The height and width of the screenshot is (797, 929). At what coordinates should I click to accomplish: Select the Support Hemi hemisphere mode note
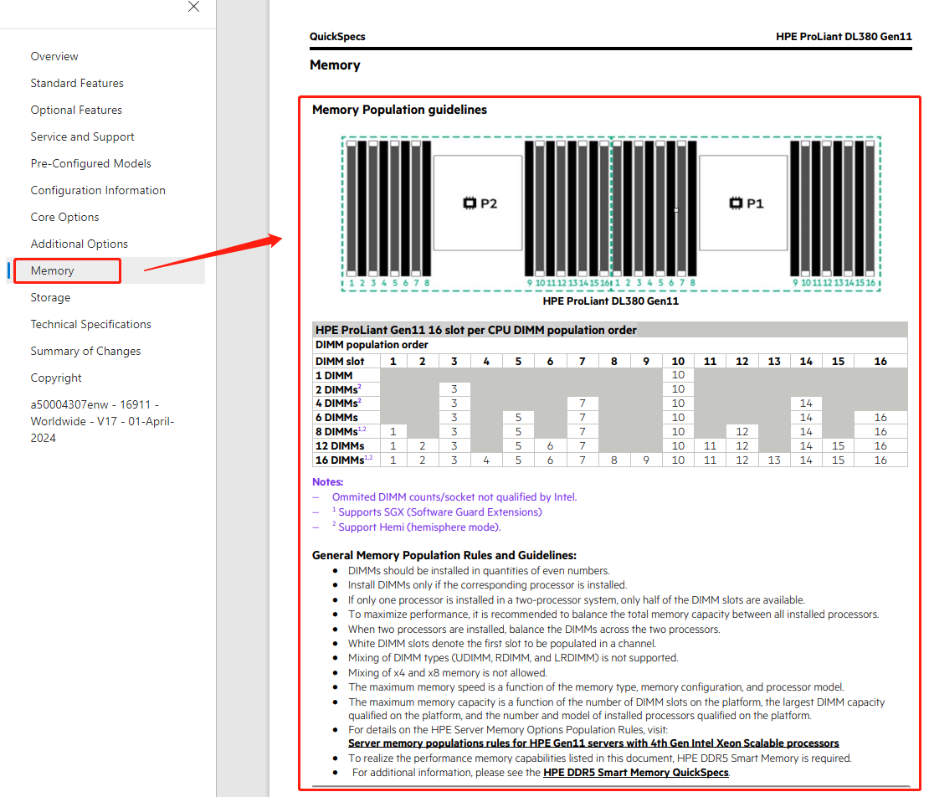point(417,527)
